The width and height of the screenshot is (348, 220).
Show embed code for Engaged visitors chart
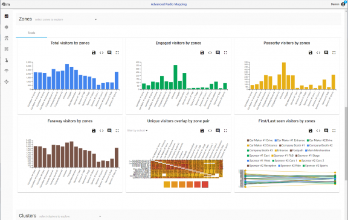[x=210, y=52]
